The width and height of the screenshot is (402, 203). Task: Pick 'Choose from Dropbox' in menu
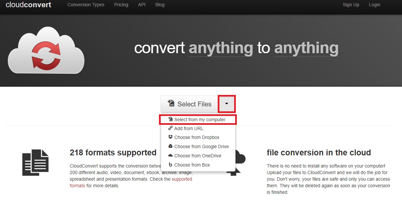[198, 137]
